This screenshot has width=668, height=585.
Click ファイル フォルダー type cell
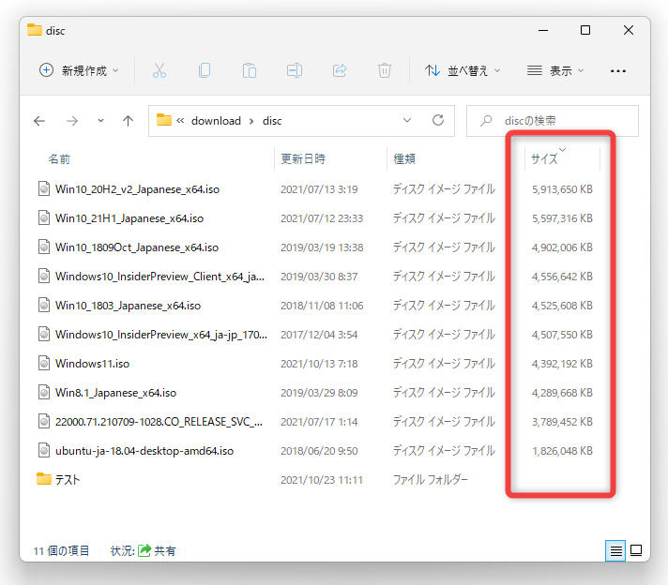(x=430, y=480)
